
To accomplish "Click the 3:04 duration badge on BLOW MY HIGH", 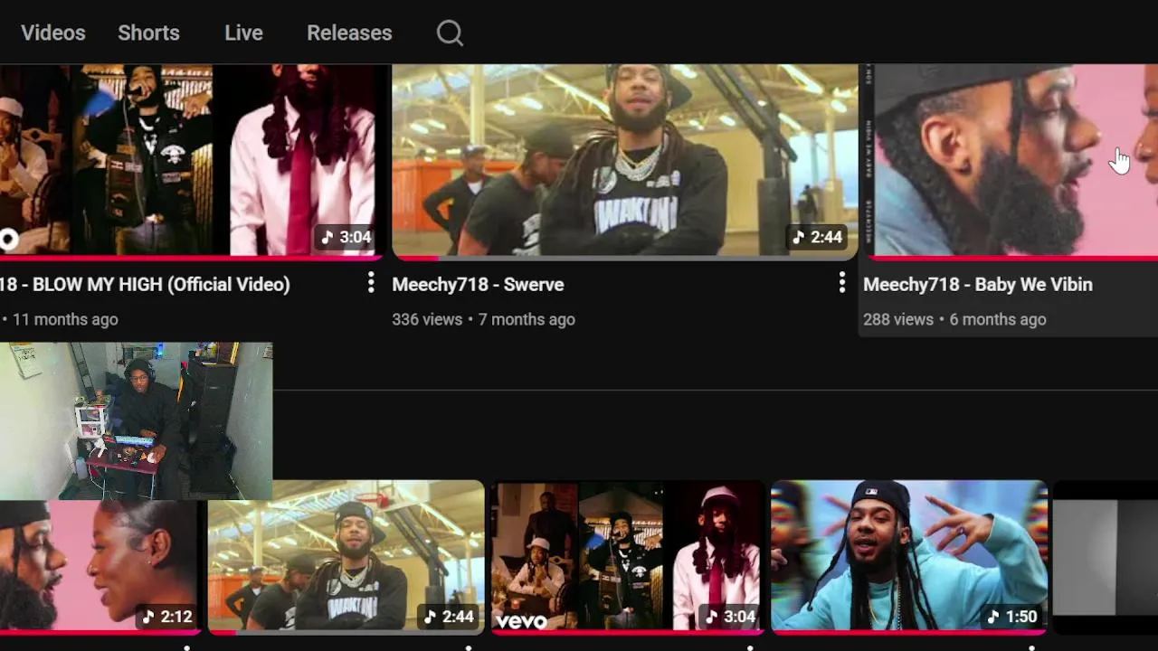I will (x=346, y=237).
